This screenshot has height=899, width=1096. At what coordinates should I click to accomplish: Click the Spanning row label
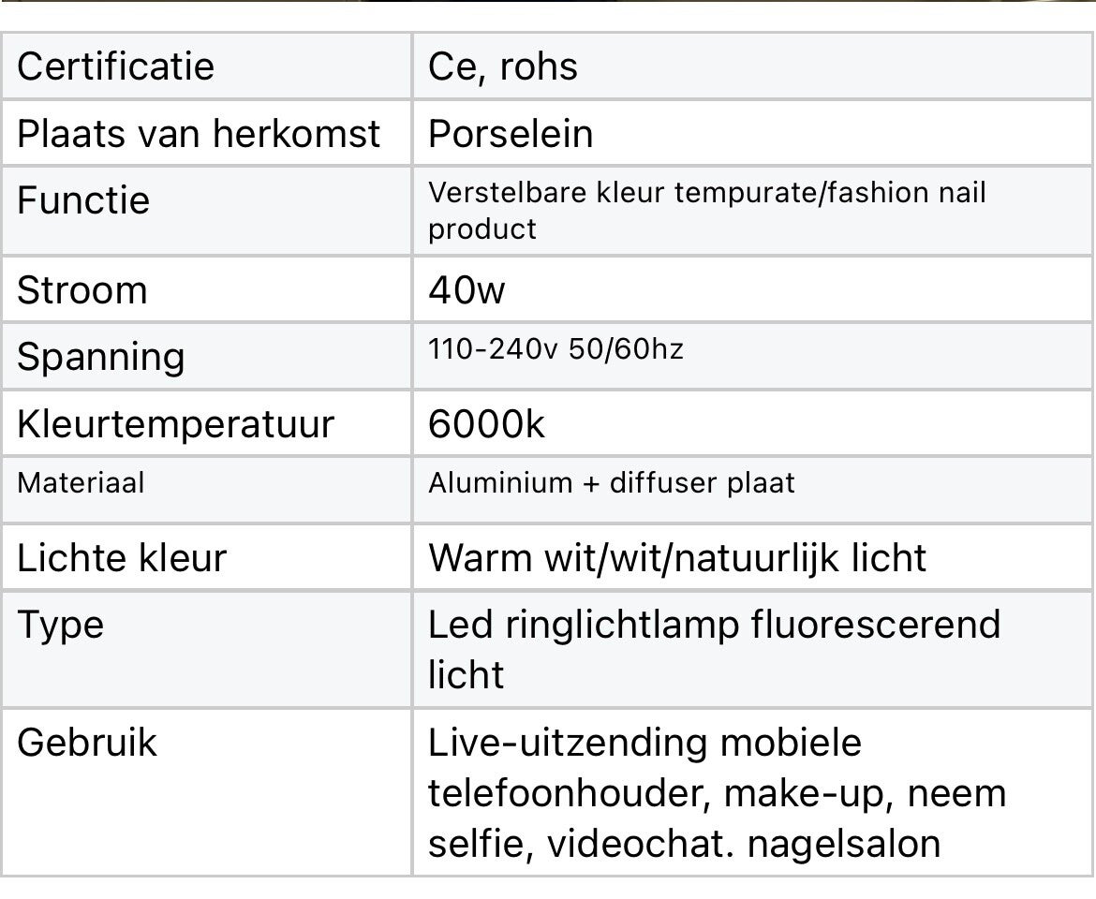coord(101,358)
